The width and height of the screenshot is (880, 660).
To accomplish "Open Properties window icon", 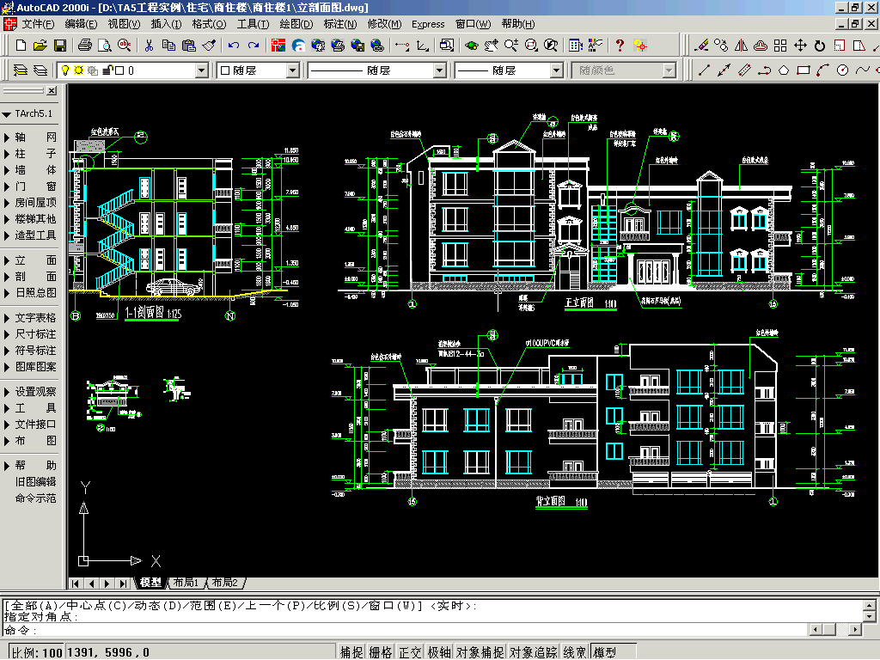I will pyautogui.click(x=575, y=46).
